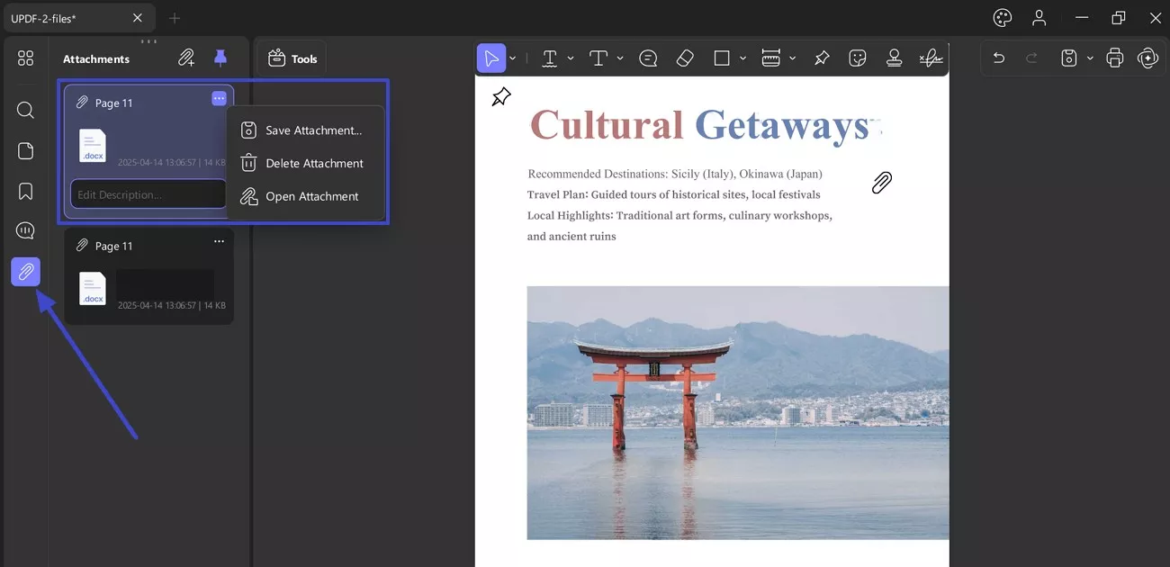The height and width of the screenshot is (567, 1170).
Task: Click the Attachments panel title
Action: [x=96, y=59]
